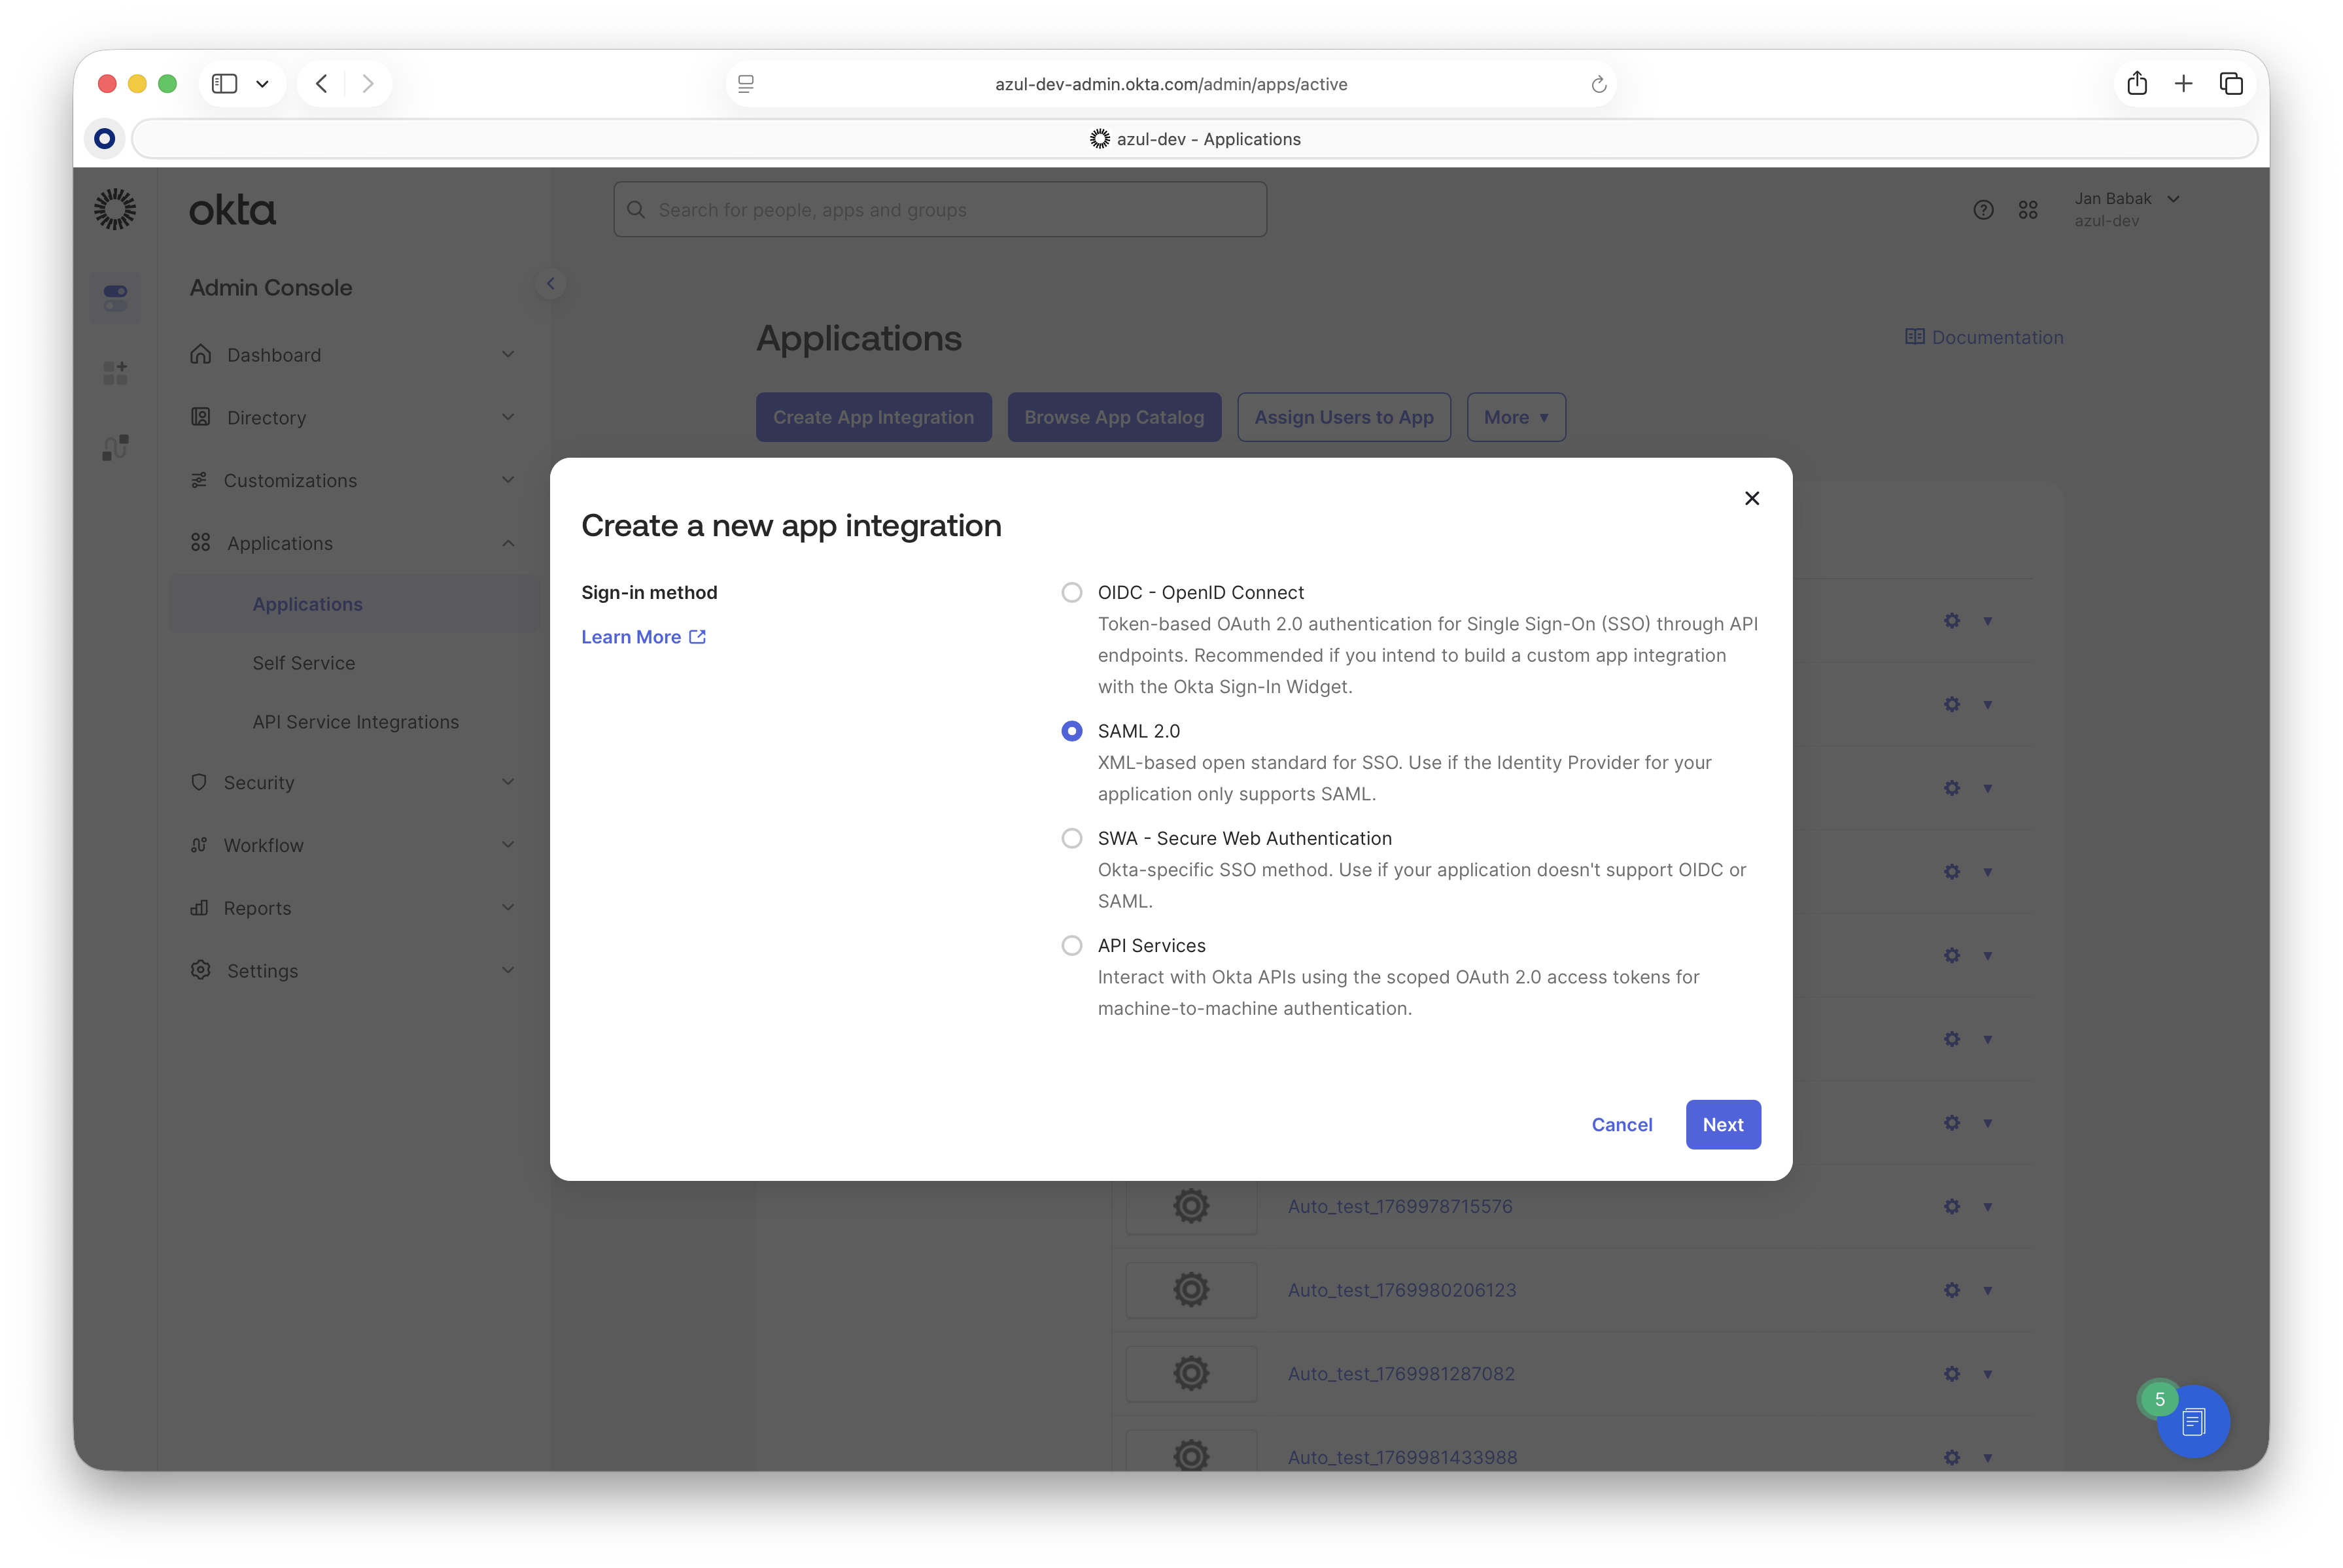Image resolution: width=2343 pixels, height=1568 pixels.
Task: Select OIDC - OpenID Connect radio option
Action: point(1071,593)
